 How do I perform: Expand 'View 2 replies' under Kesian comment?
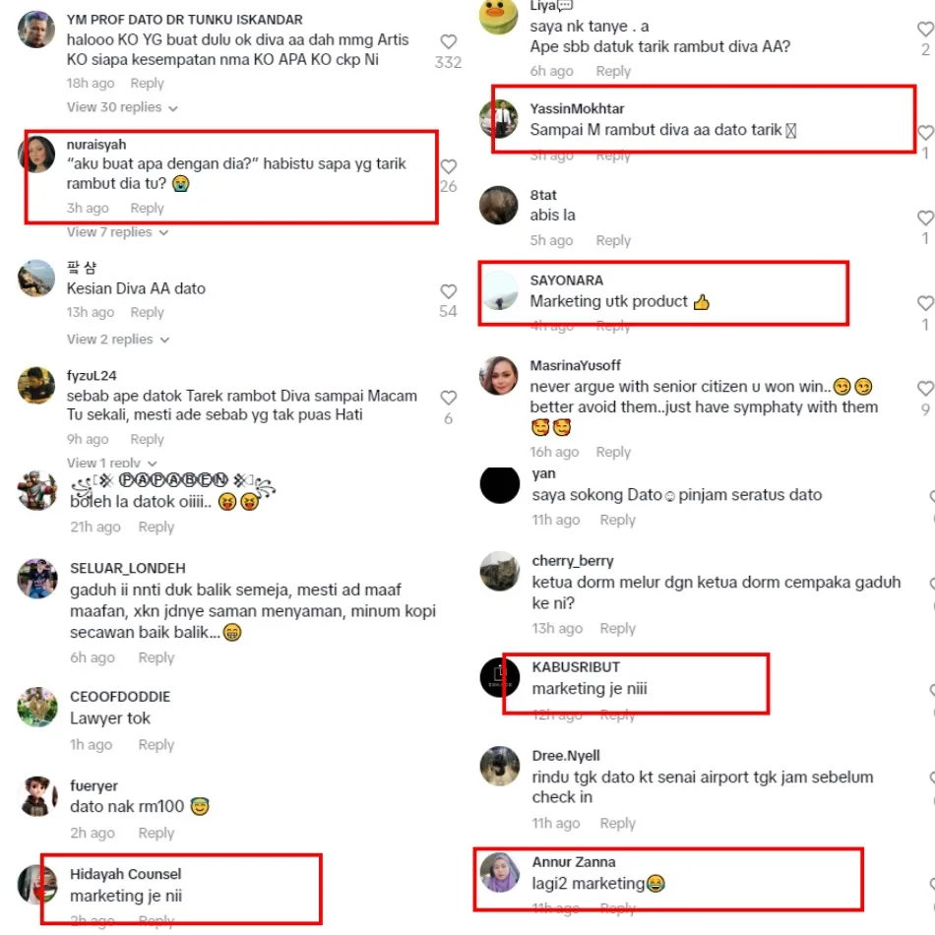(118, 340)
